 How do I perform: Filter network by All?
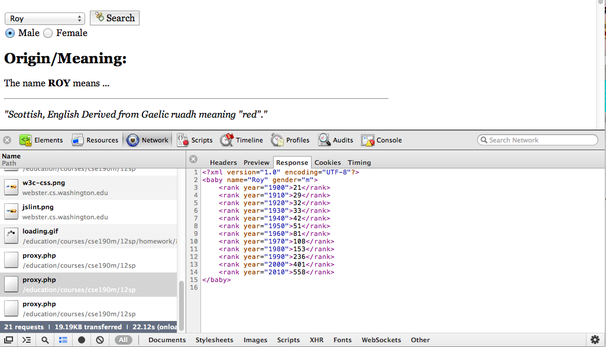[x=124, y=340]
